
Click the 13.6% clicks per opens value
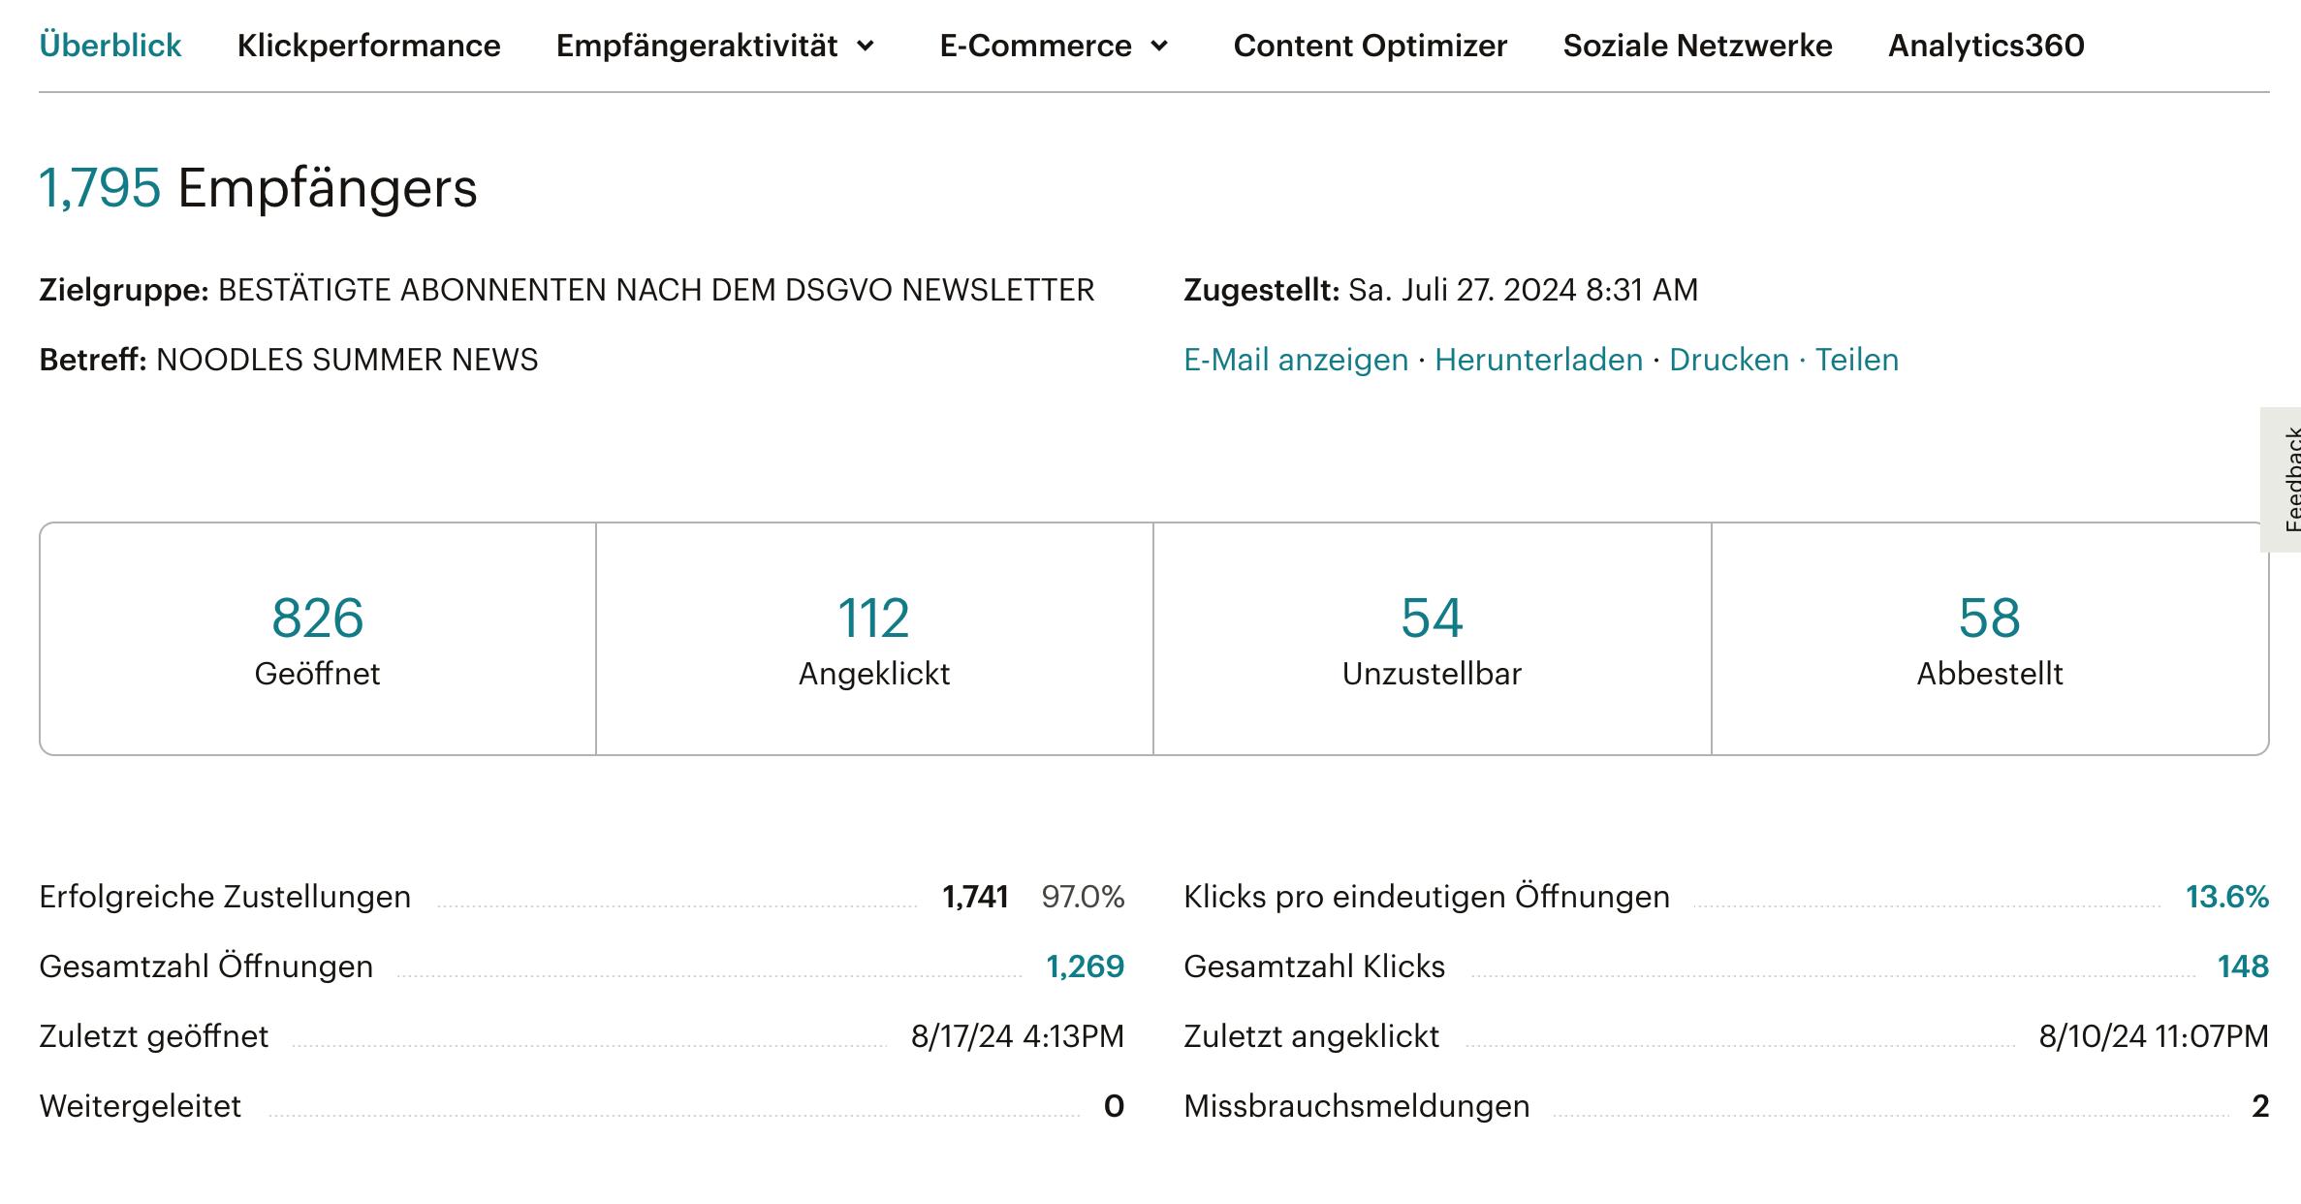coord(2226,897)
